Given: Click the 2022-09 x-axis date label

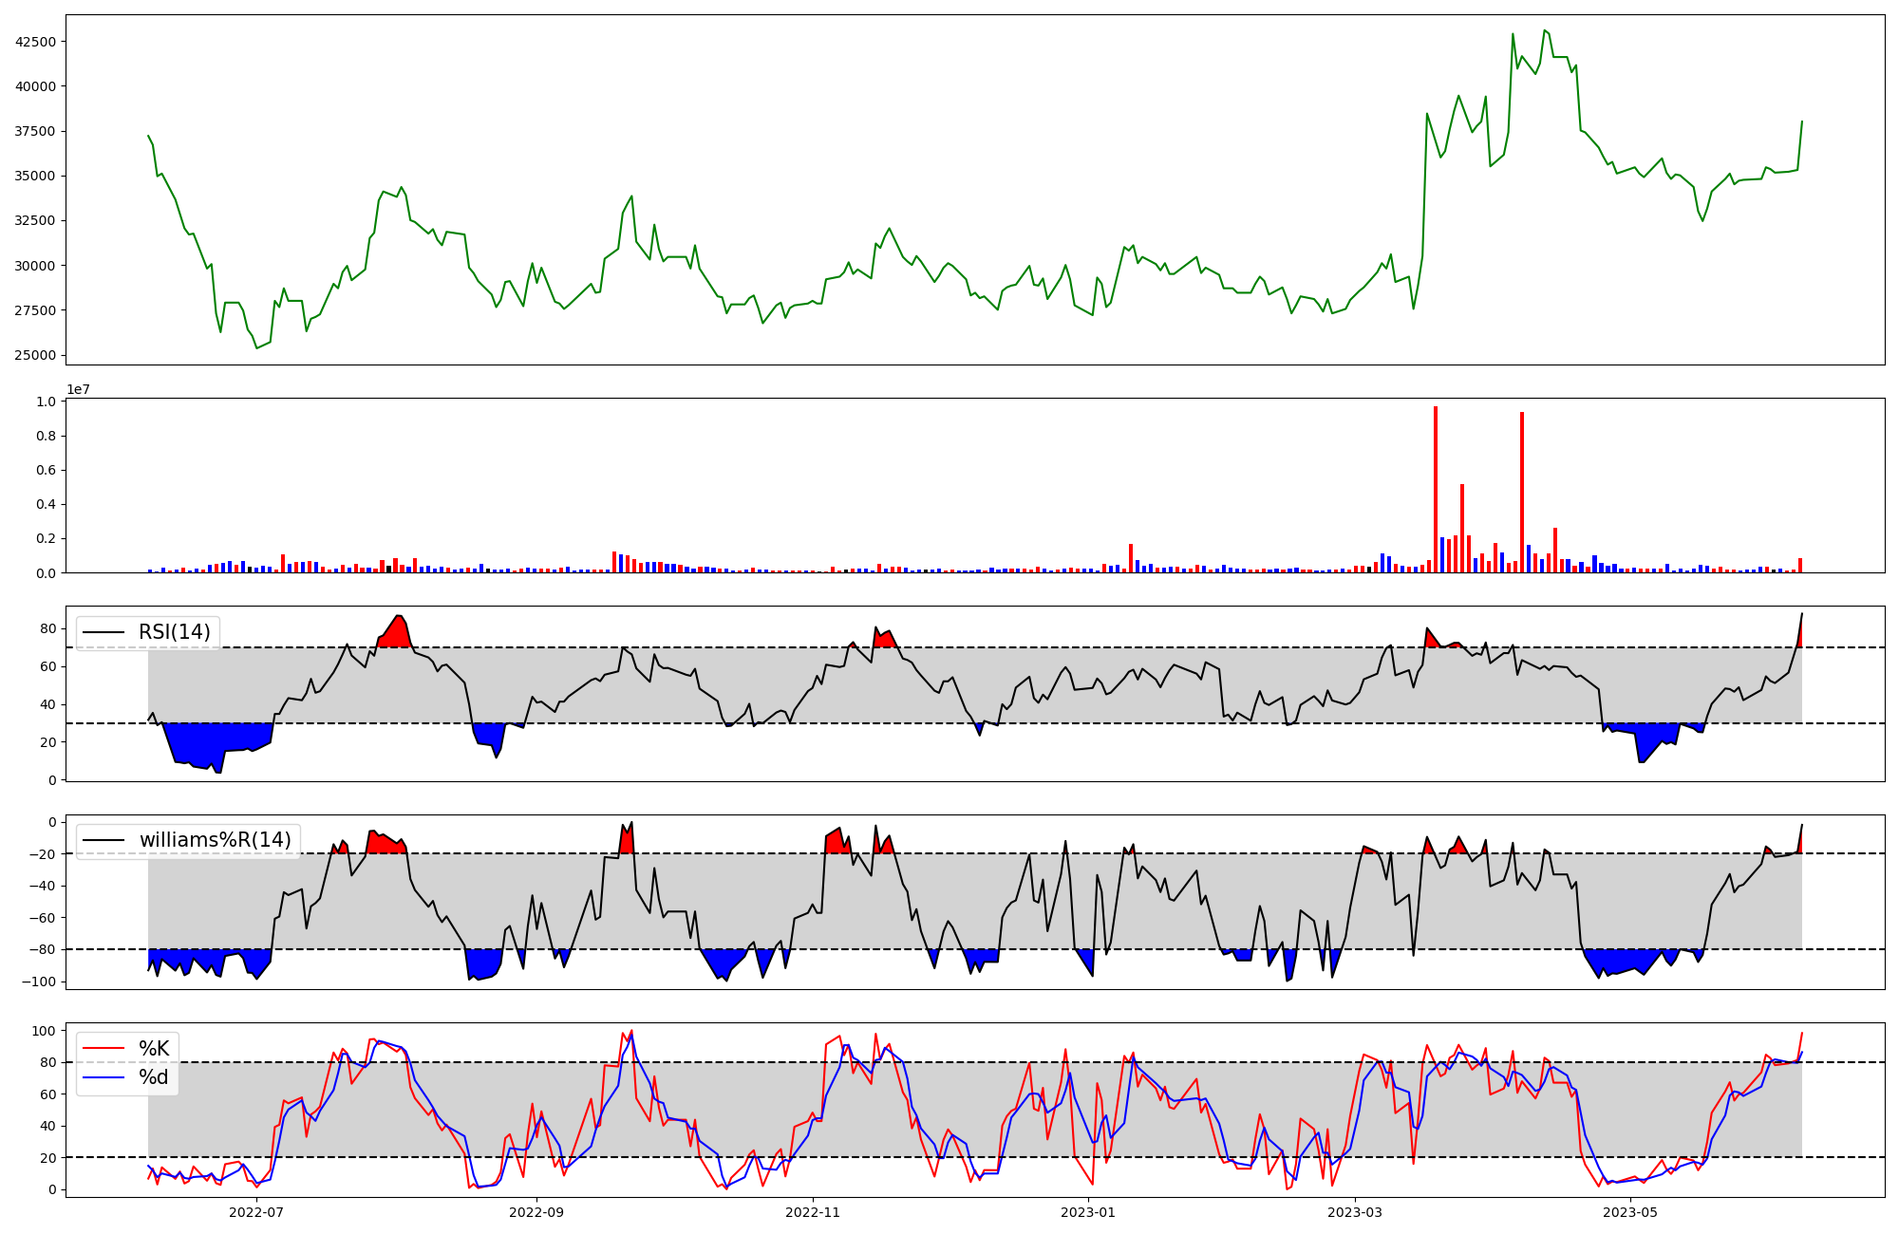Looking at the screenshot, I should tap(536, 1212).
